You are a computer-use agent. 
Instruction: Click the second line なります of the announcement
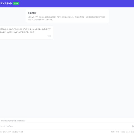pyautogui.click(x=40, y=20)
